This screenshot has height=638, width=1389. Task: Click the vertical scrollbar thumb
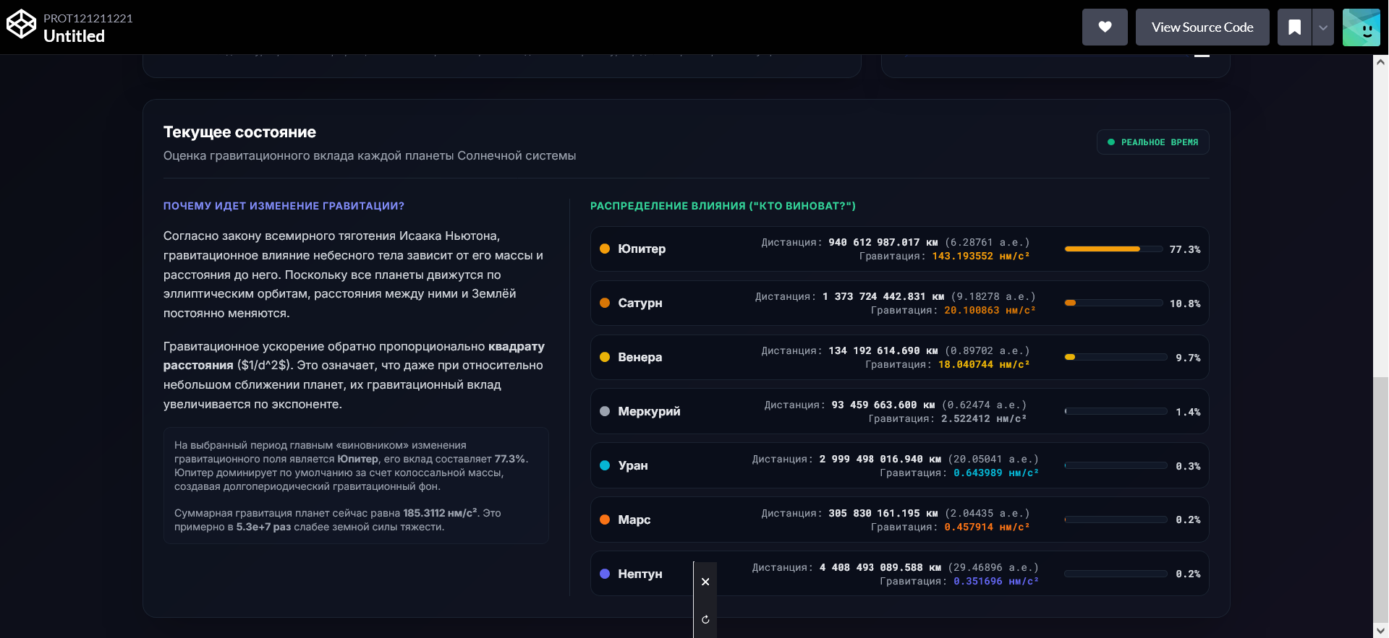click(1380, 500)
